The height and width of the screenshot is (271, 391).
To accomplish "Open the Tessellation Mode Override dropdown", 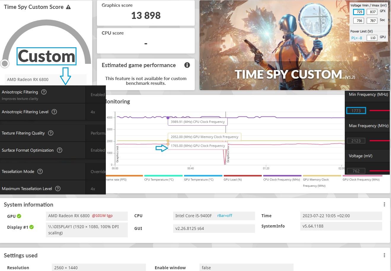I will [x=96, y=171].
